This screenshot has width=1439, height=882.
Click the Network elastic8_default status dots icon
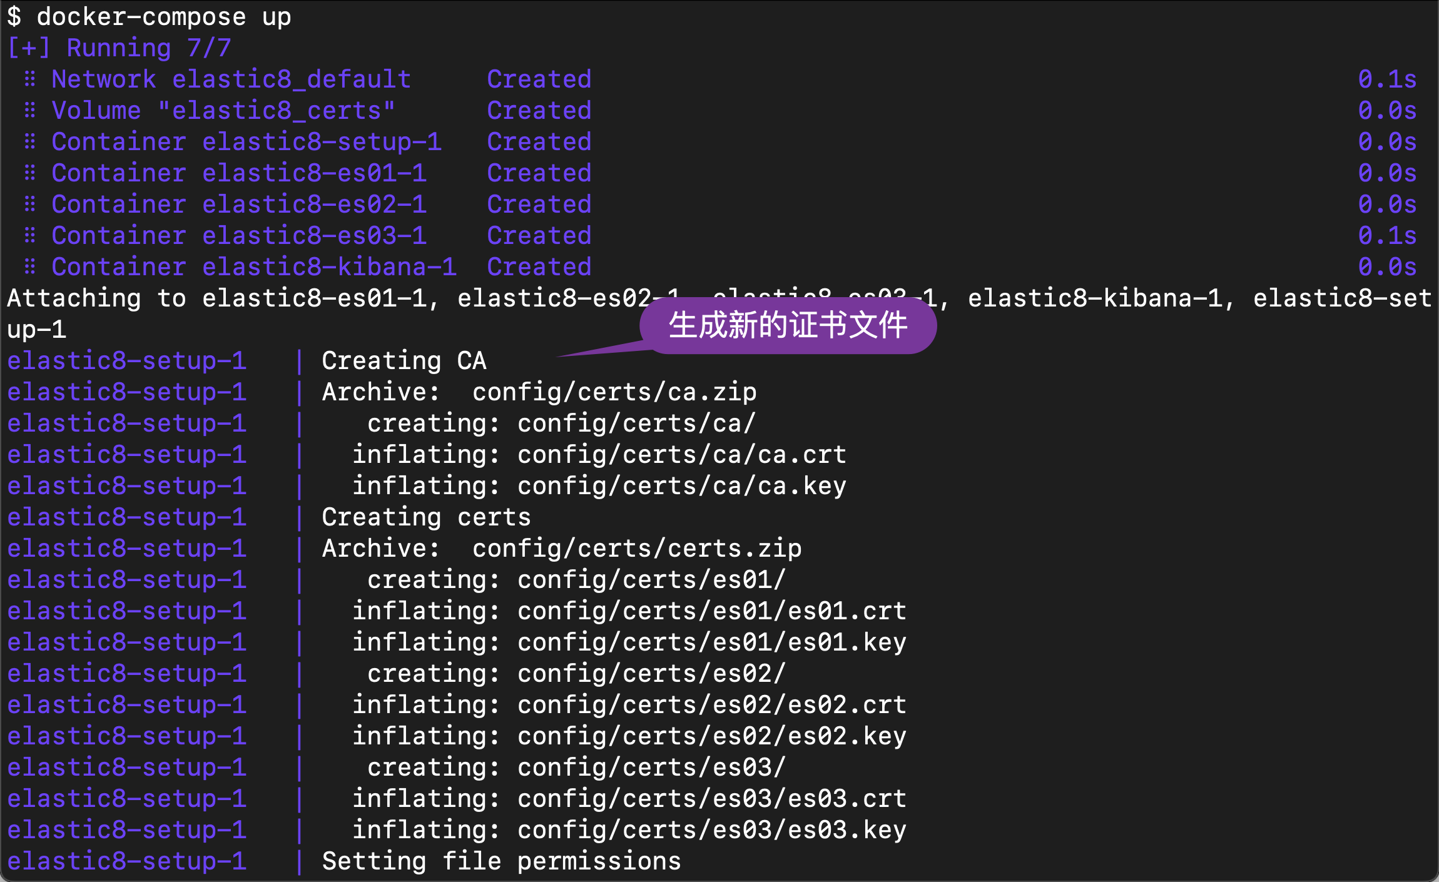tap(29, 79)
